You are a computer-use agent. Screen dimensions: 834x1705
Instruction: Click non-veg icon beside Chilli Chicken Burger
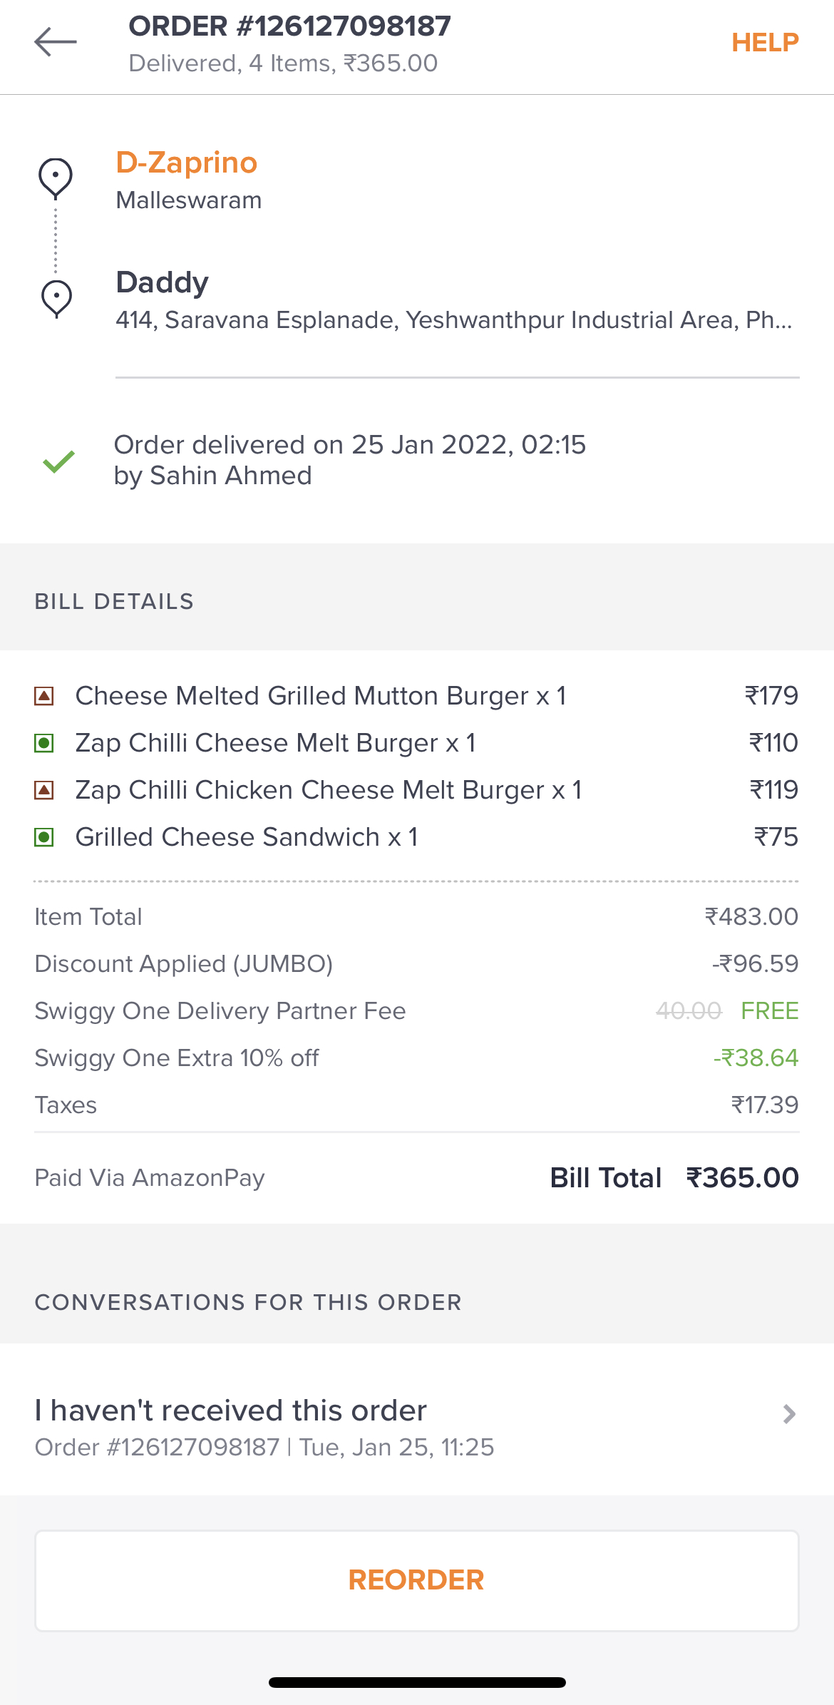click(x=44, y=790)
